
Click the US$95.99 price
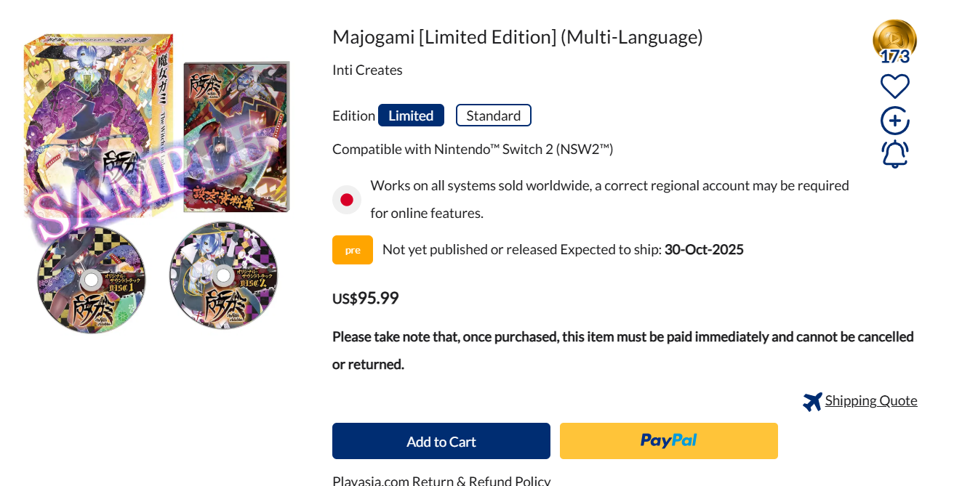[x=365, y=299]
